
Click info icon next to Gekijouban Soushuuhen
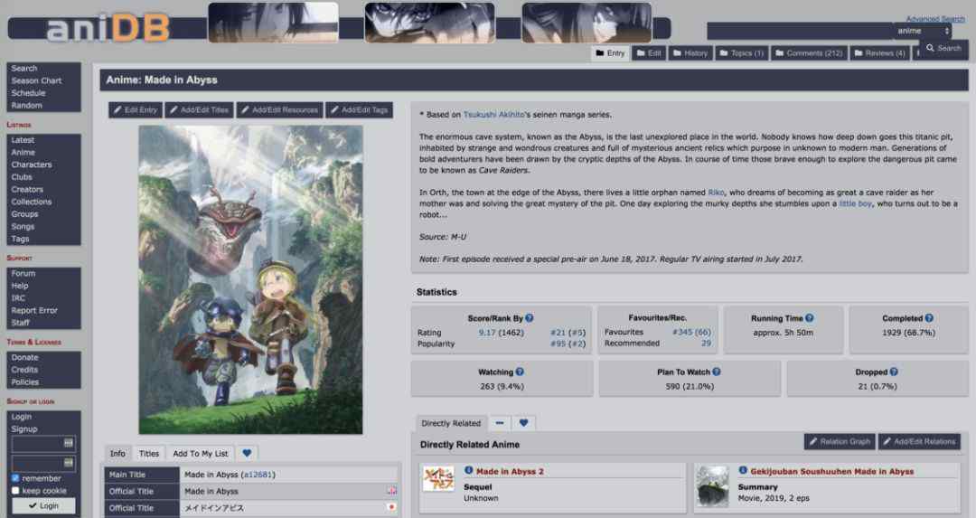(743, 471)
